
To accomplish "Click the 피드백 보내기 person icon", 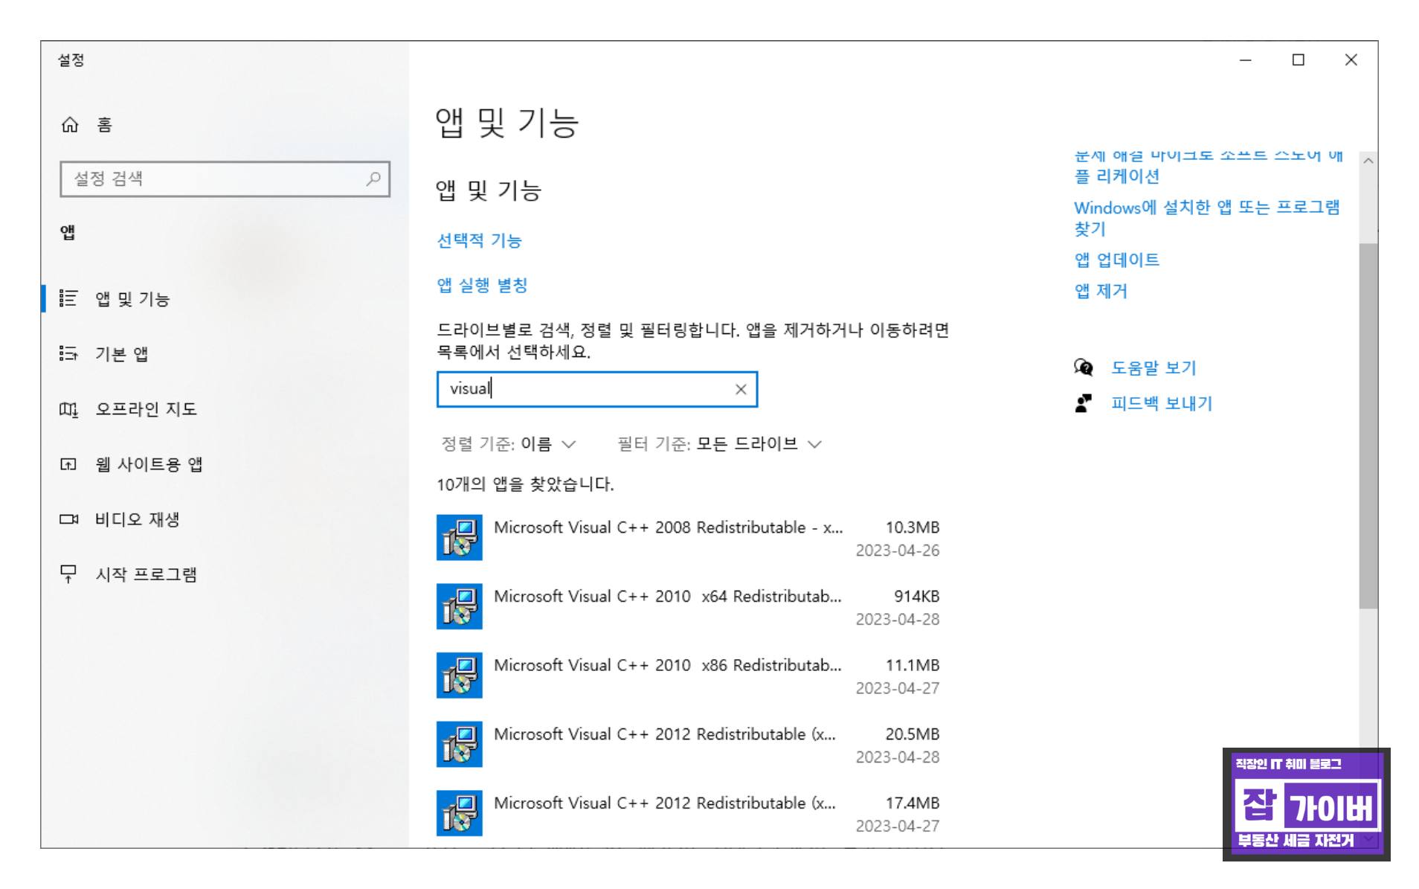I will [x=1084, y=403].
